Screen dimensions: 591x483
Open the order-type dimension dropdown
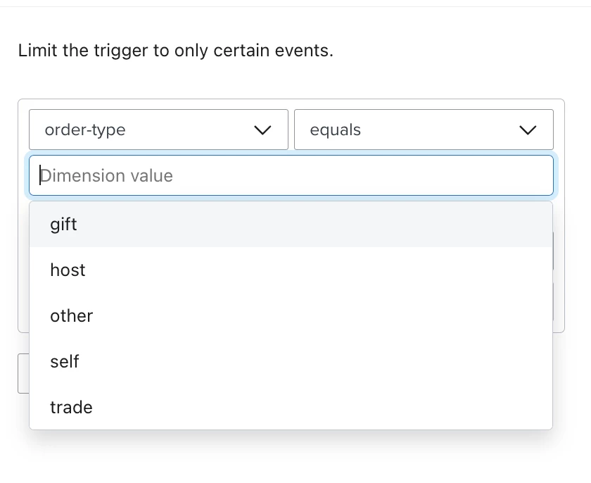pyautogui.click(x=159, y=130)
